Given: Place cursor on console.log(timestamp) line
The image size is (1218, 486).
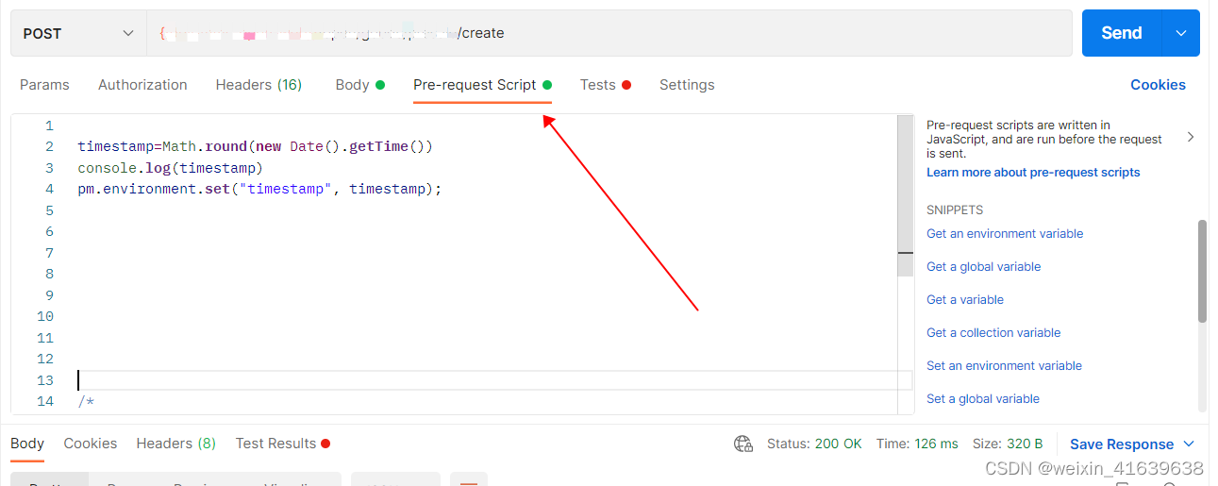Looking at the screenshot, I should 170,168.
